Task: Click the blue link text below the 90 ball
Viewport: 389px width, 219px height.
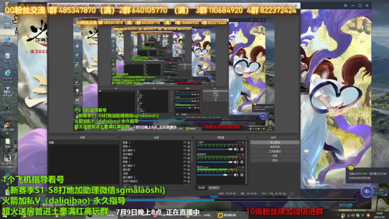Action: (x=346, y=205)
